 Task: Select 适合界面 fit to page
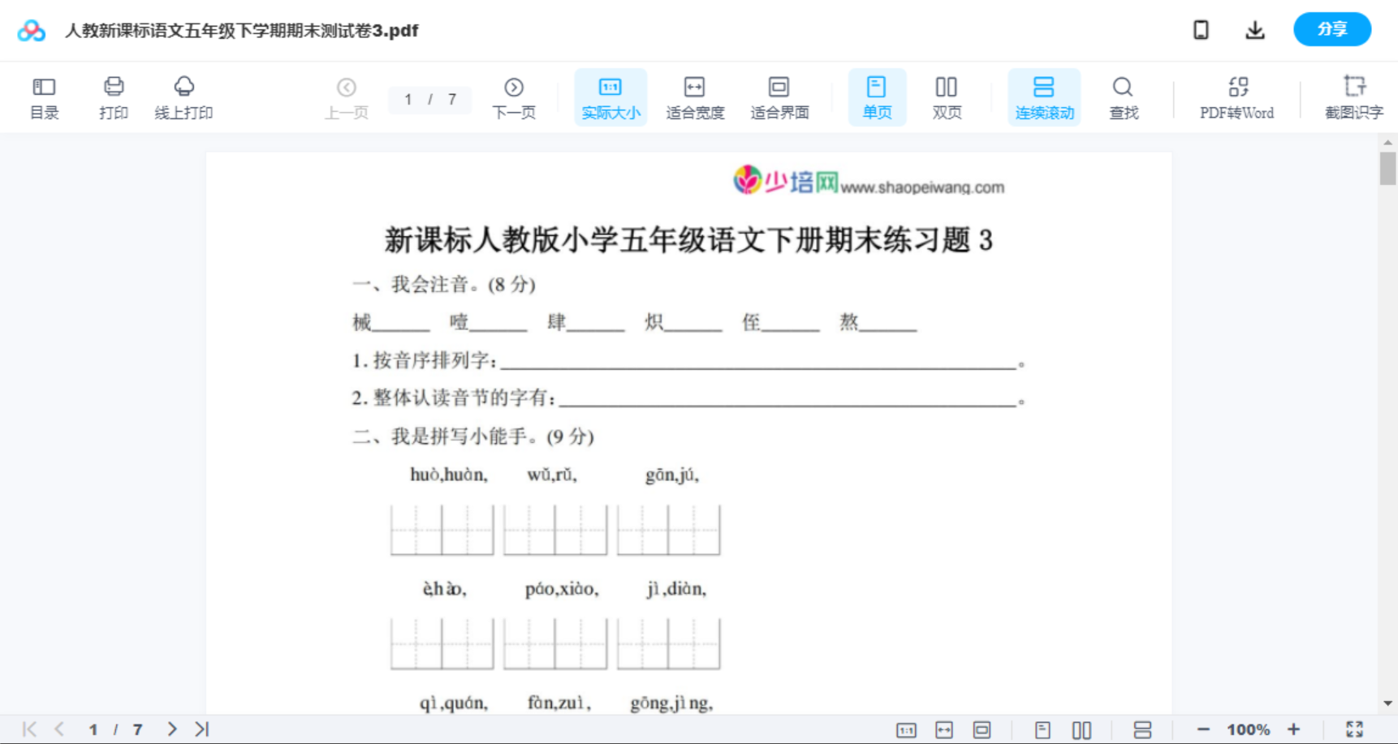point(779,97)
